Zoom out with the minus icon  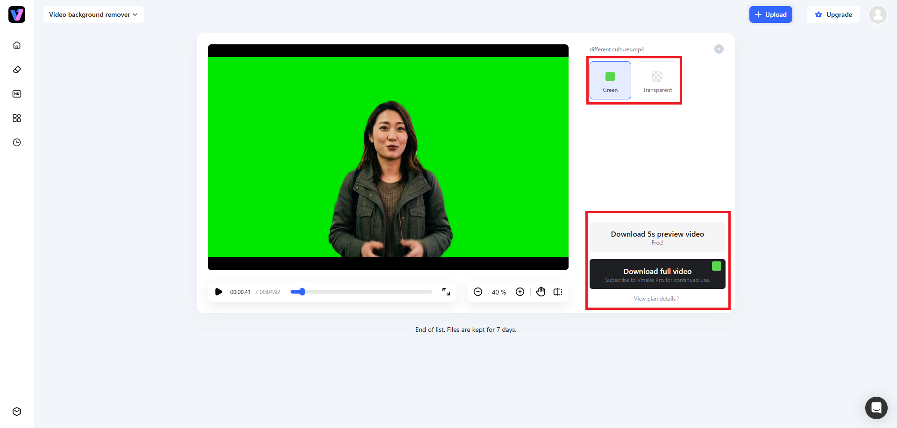click(x=478, y=292)
